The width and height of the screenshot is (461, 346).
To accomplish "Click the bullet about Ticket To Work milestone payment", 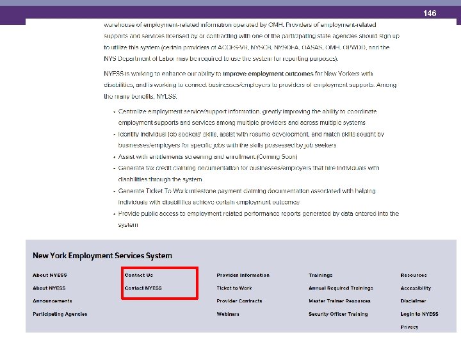I will coord(247,197).
